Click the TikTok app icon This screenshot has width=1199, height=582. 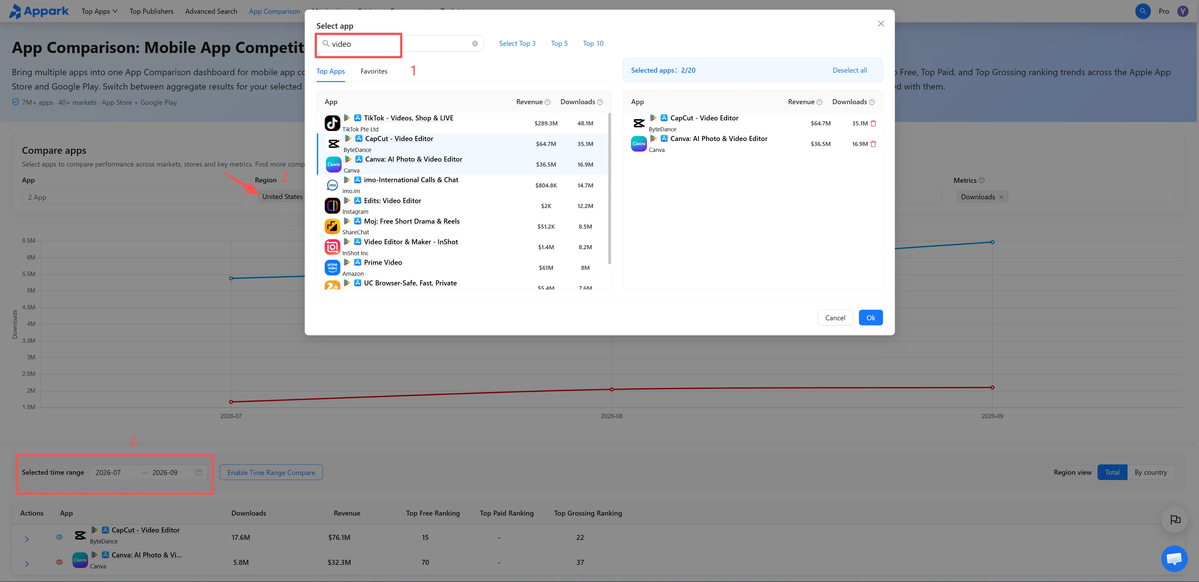[332, 123]
